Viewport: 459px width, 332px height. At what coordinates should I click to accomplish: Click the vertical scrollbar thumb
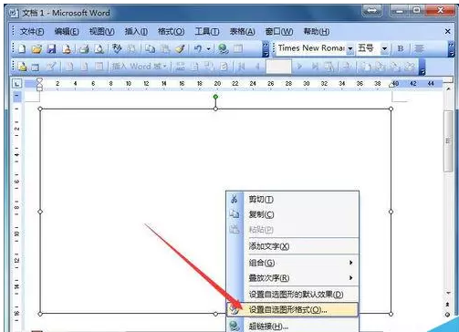(448, 141)
